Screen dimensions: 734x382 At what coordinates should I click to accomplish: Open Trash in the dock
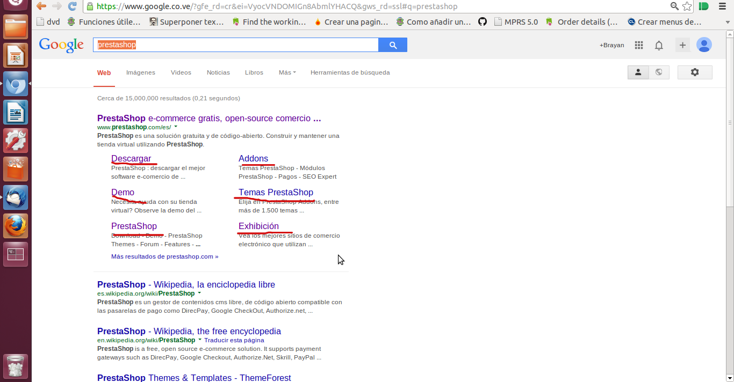16,366
